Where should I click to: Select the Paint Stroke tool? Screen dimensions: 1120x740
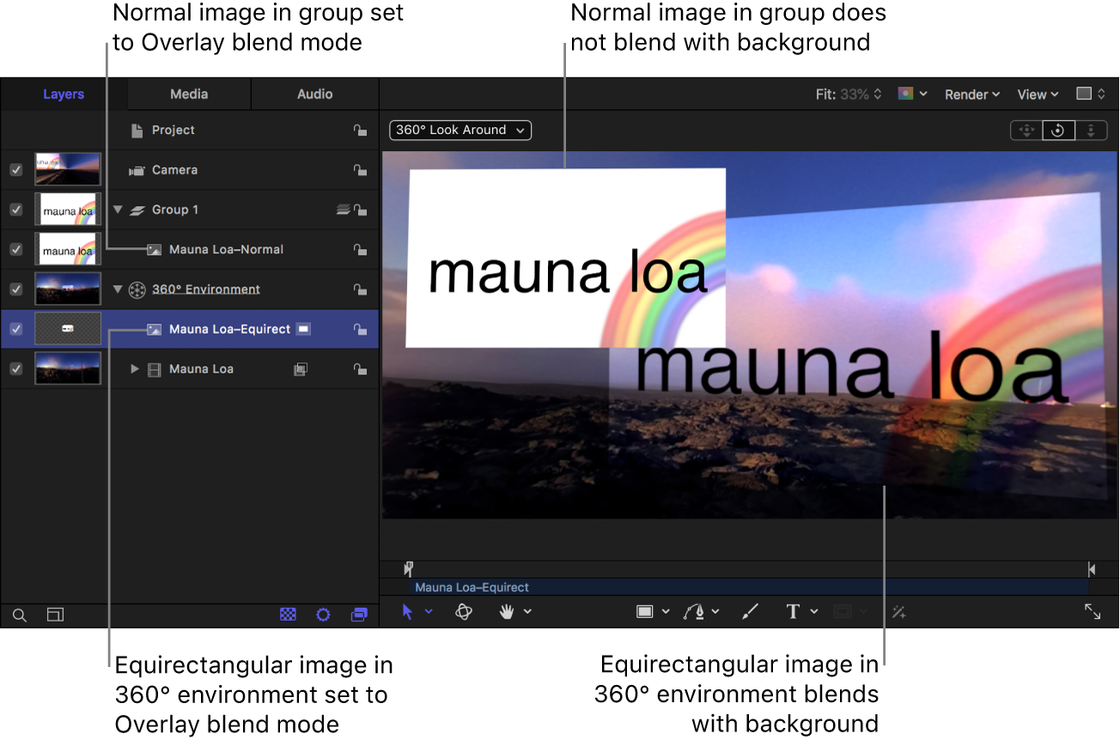click(749, 611)
